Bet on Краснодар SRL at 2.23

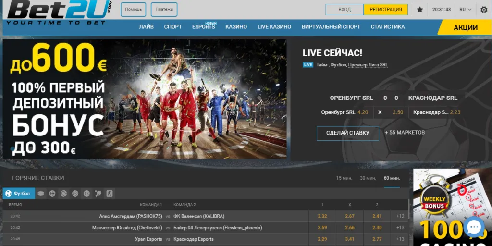click(436, 112)
